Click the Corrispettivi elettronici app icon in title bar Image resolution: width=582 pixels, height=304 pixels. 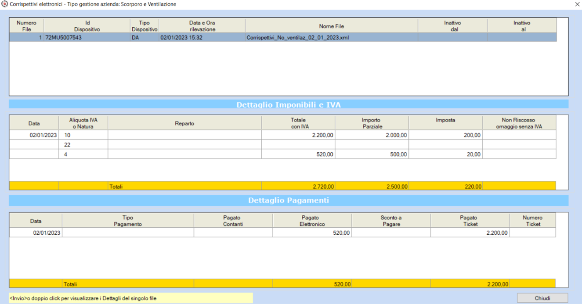tap(5, 4)
